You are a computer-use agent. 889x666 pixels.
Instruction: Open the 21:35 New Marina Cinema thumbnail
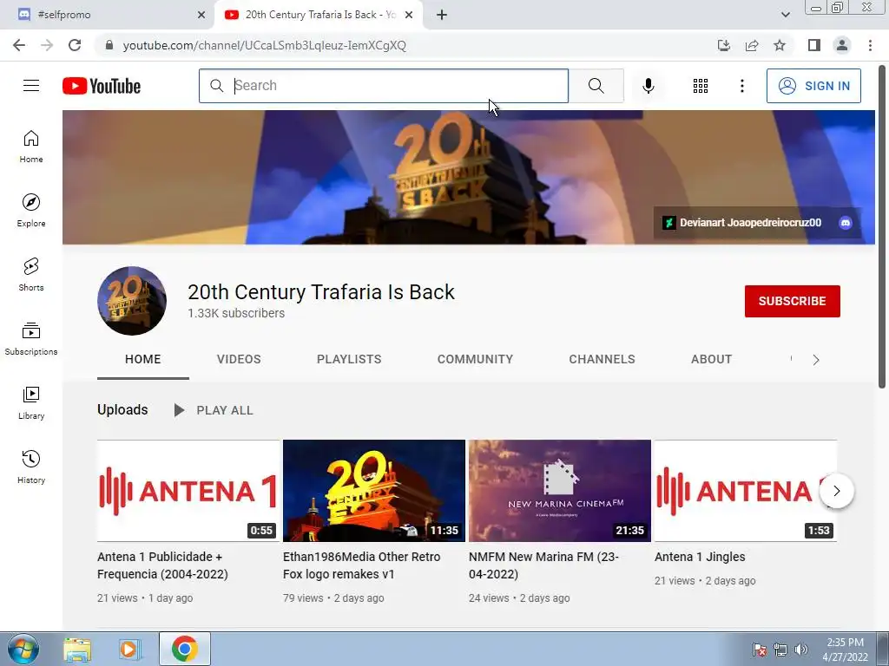pos(560,491)
